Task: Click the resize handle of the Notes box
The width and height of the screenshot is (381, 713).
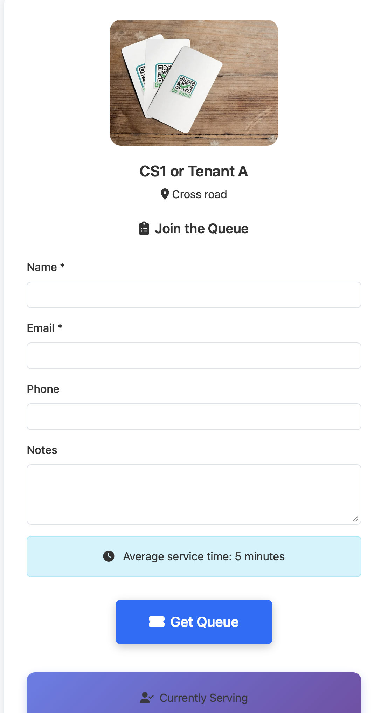Action: point(356,518)
